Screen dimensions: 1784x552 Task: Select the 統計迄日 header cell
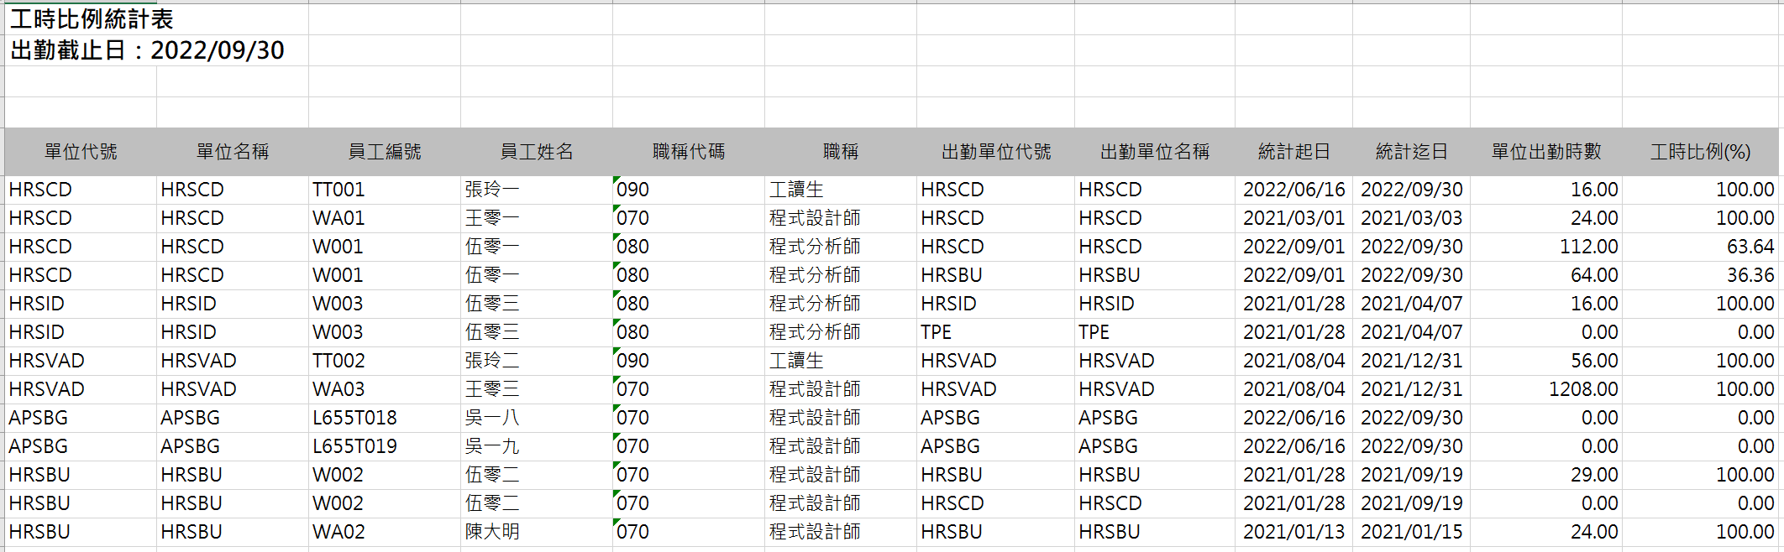coord(1411,152)
